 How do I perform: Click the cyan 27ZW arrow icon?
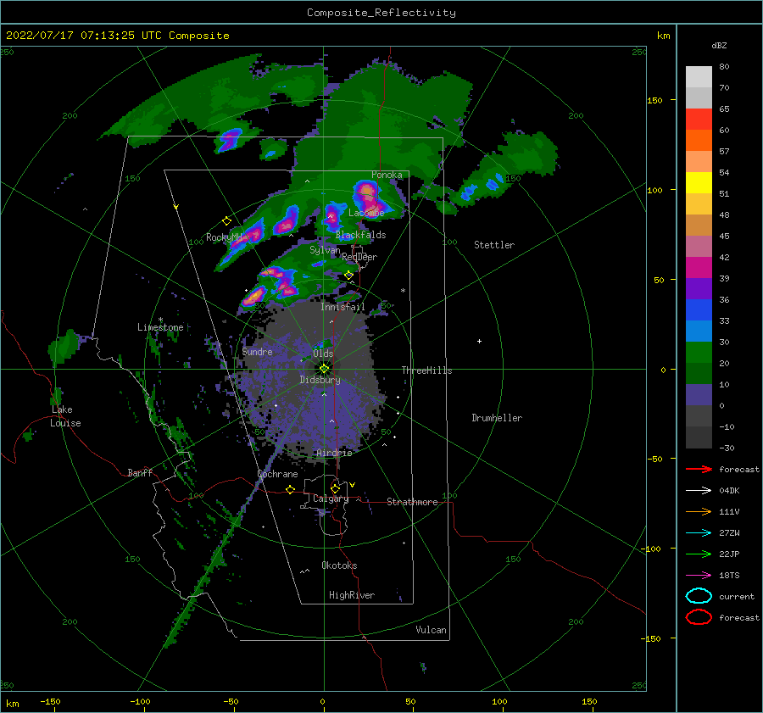[699, 533]
